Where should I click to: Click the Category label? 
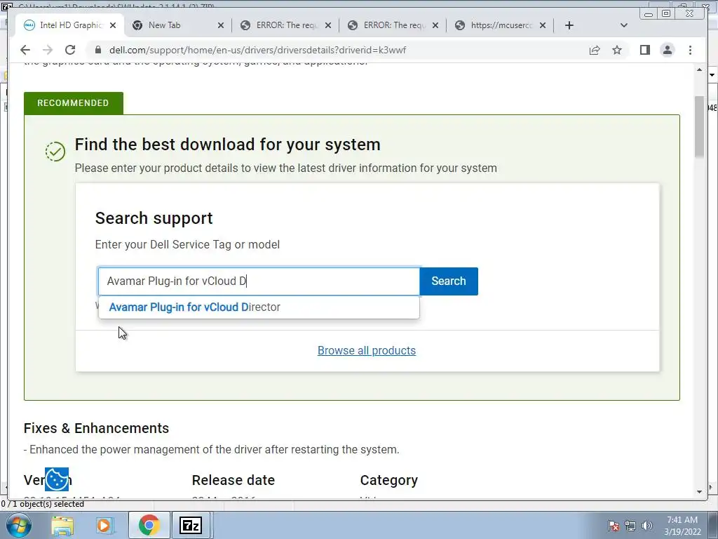(x=389, y=480)
